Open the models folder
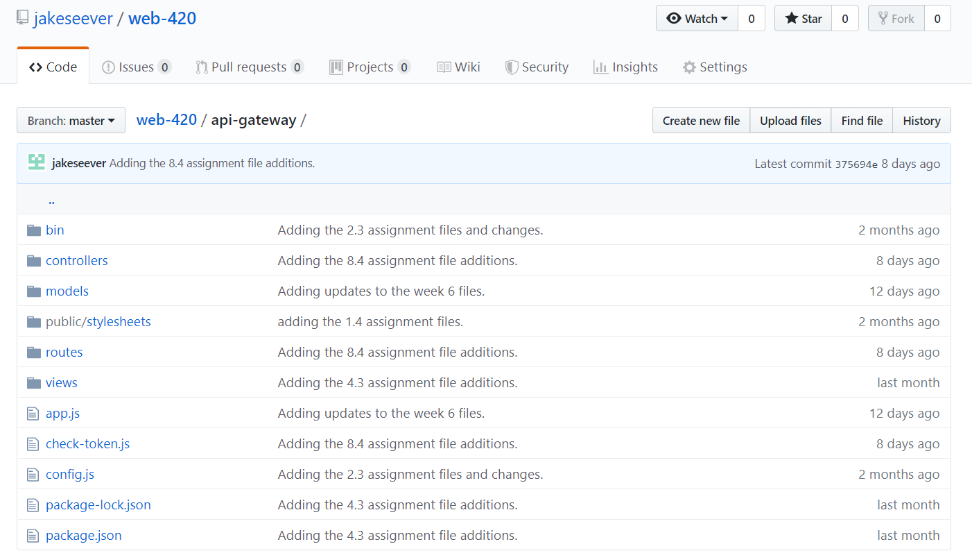Viewport: 972px width, 560px height. 67,291
